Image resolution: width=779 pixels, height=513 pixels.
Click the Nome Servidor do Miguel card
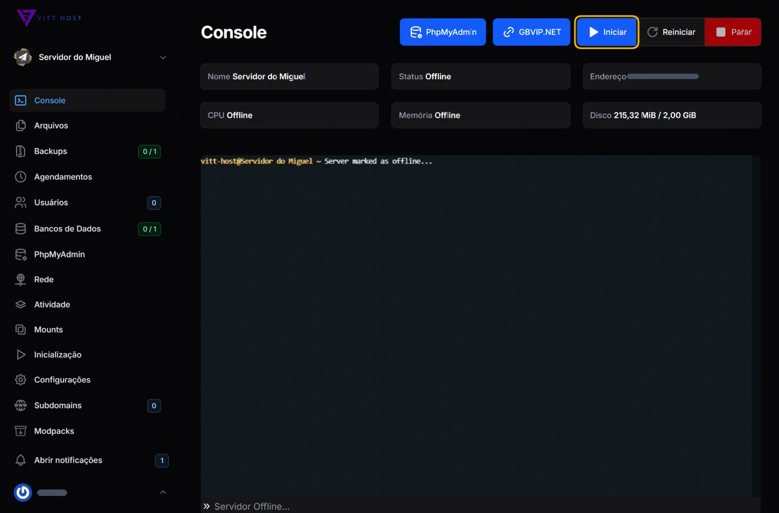click(x=290, y=76)
